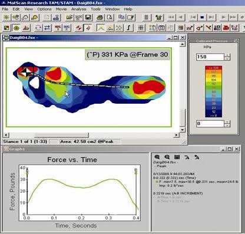This screenshot has height=234, width=245.
Task: Click the red top swatch in pressure legend
Action: [x=214, y=68]
